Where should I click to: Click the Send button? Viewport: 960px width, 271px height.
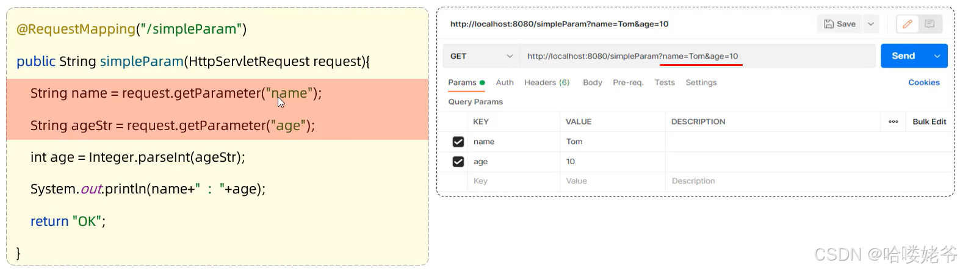[x=903, y=56]
